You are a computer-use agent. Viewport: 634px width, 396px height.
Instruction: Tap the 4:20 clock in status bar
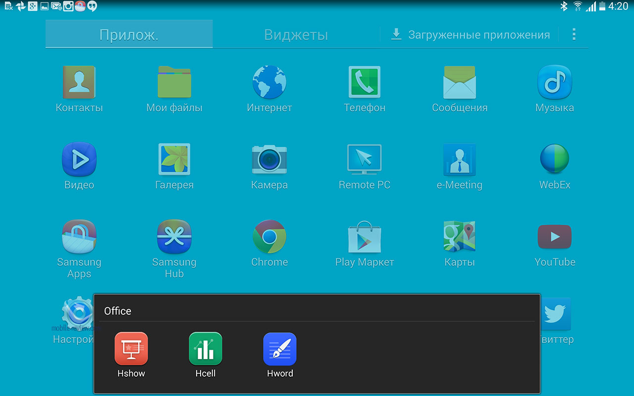(x=618, y=6)
